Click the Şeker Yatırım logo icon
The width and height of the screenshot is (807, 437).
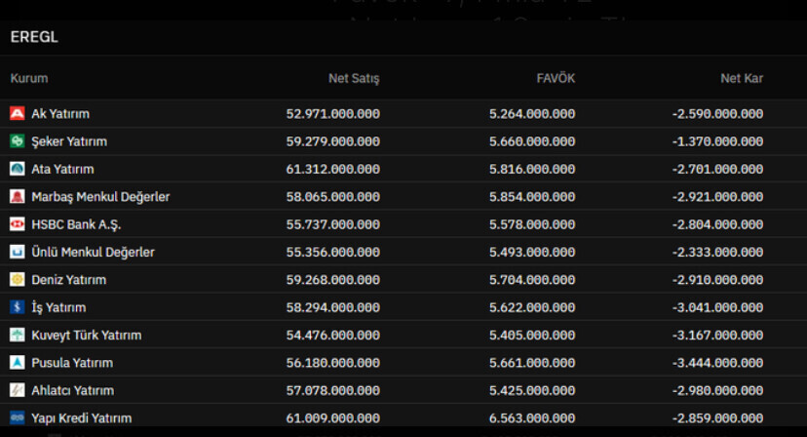point(17,141)
